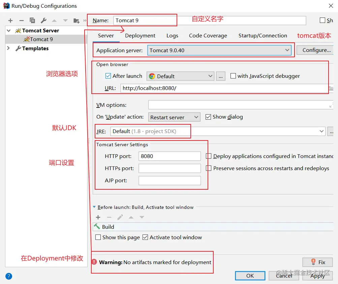Screen dimensions: 338x284
Task: Select Tomcat 9 configuration in tree
Action: coord(41,39)
